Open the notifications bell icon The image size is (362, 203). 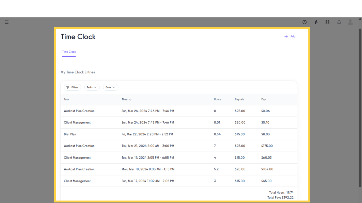(x=339, y=22)
